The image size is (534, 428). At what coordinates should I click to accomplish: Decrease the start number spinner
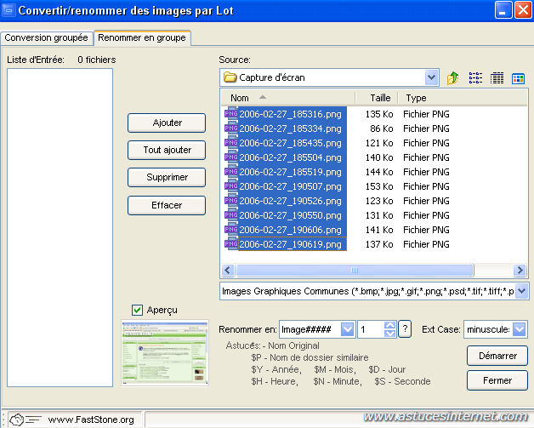(390, 334)
